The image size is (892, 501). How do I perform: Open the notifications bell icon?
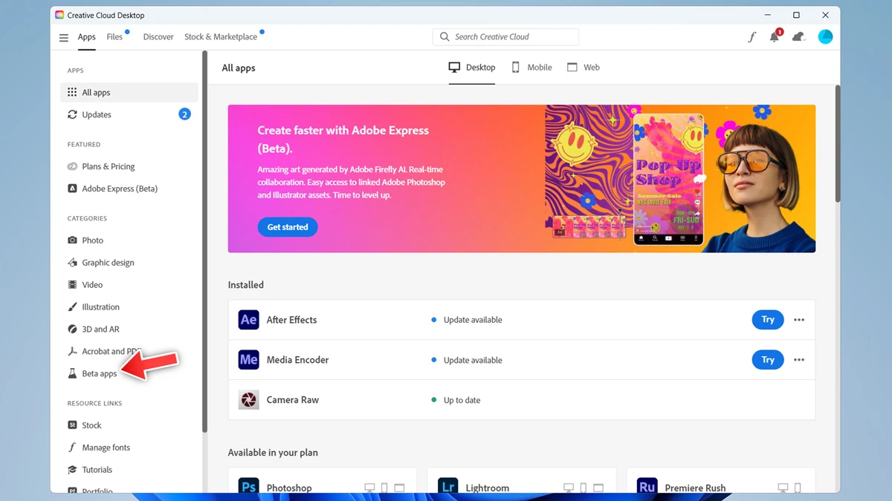775,36
